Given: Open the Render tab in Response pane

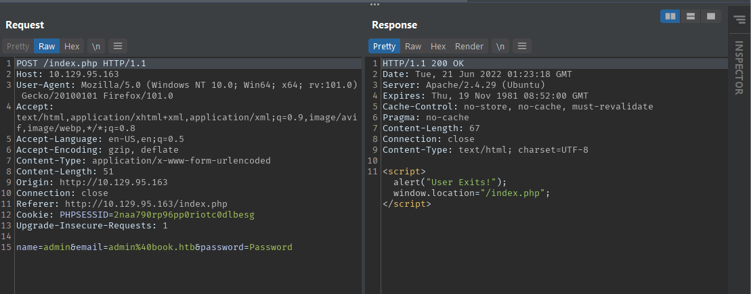Looking at the screenshot, I should 469,47.
